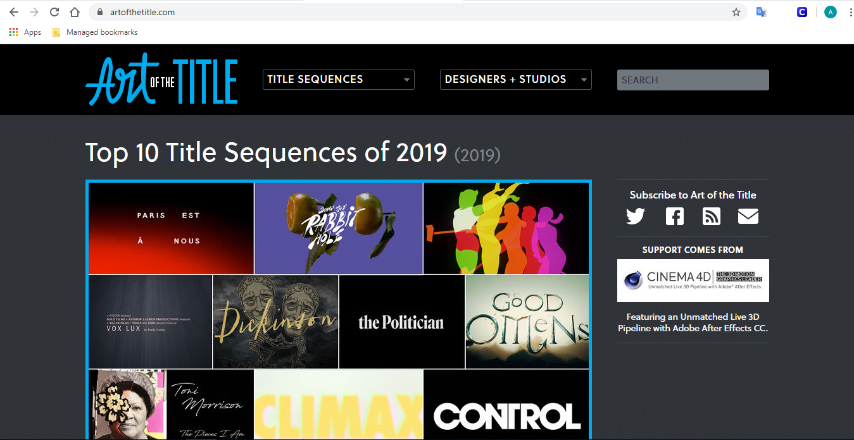Screen dimensions: 854x440
Task: Open the Google Translate extension icon
Action: pyautogui.click(x=762, y=12)
